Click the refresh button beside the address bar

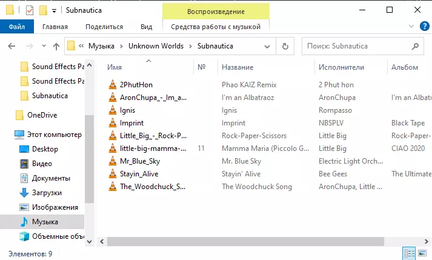coord(285,46)
